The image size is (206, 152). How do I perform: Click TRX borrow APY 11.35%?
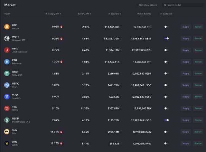pyautogui.click(x=85, y=108)
